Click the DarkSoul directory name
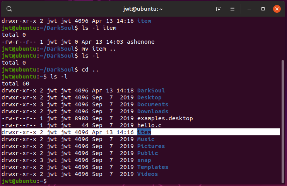This screenshot has width=287, height=186. pos(151,90)
